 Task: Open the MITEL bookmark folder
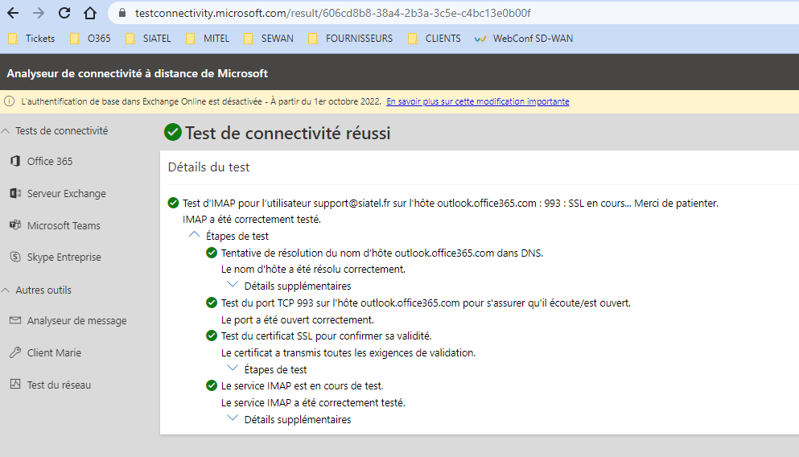[208, 39]
